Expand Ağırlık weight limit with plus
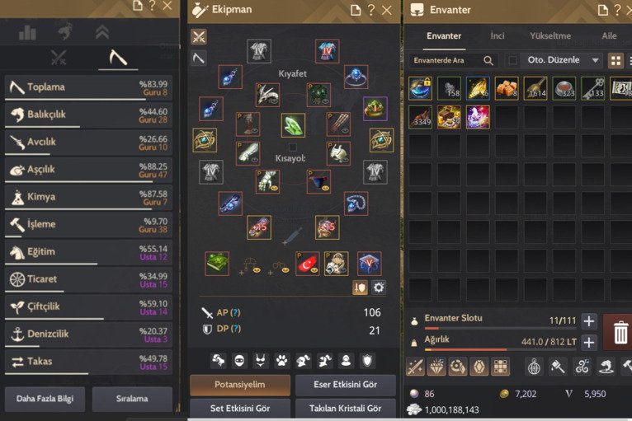Viewport: 632px width, 421px height. point(589,342)
